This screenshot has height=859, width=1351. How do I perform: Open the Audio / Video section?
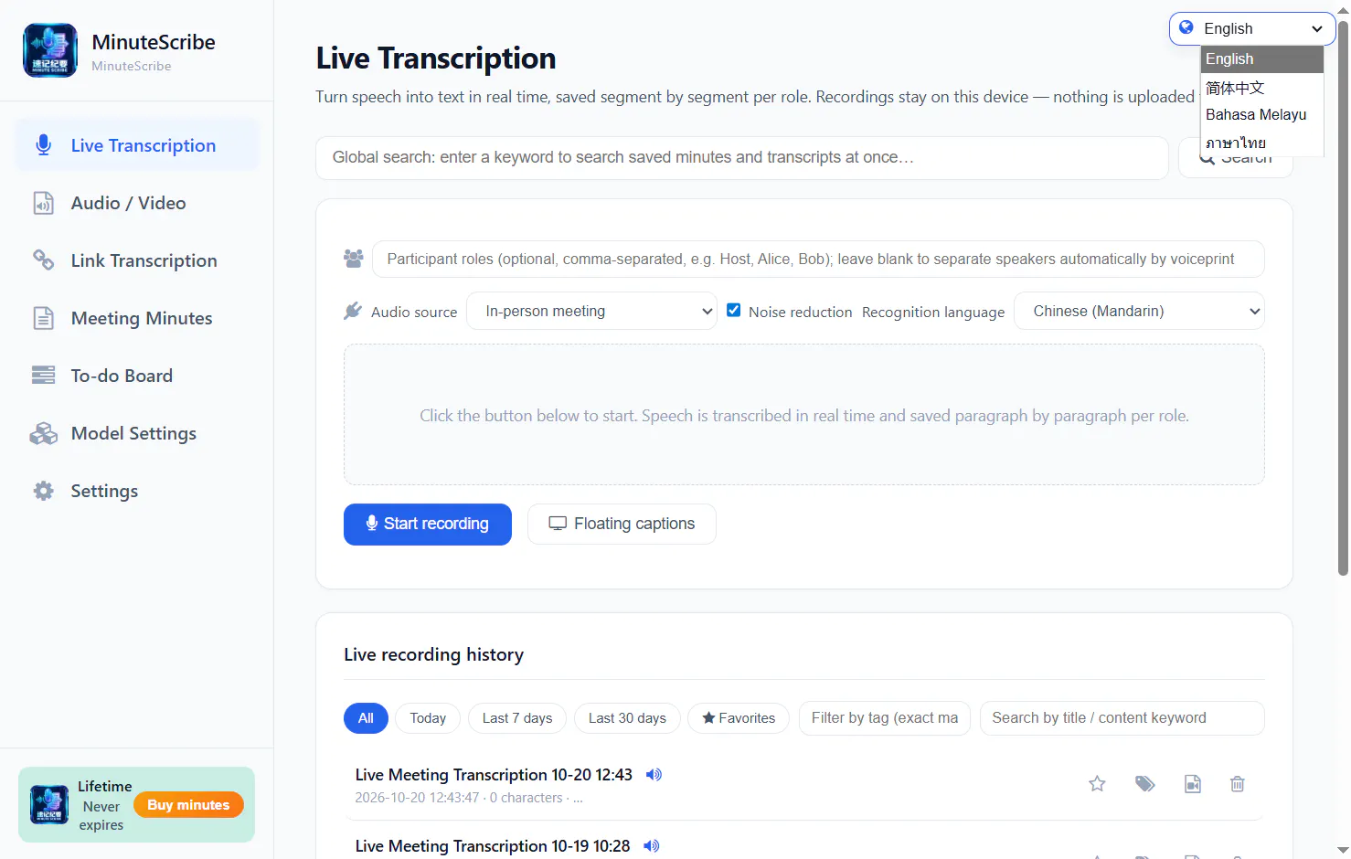[137, 203]
